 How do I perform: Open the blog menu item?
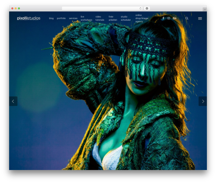pyautogui.click(x=51, y=18)
